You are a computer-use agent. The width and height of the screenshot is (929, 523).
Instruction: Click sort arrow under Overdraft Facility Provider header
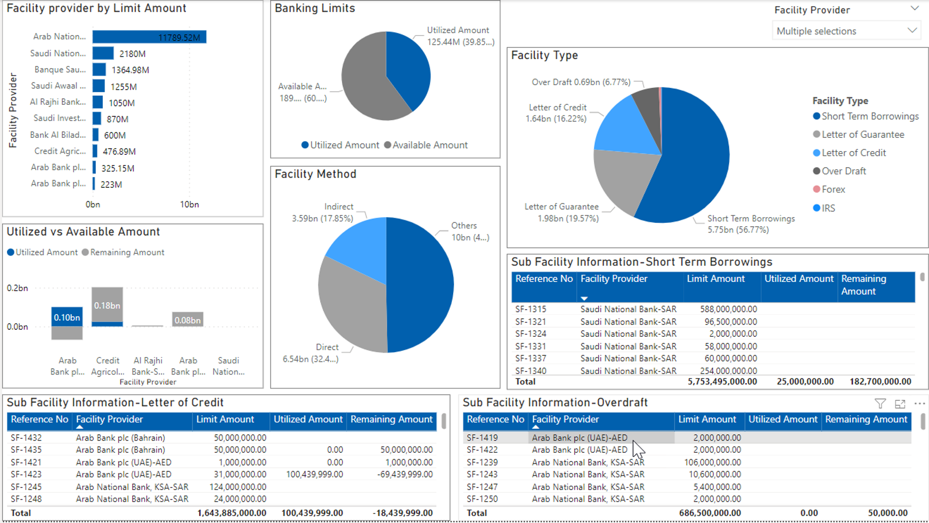click(x=535, y=427)
